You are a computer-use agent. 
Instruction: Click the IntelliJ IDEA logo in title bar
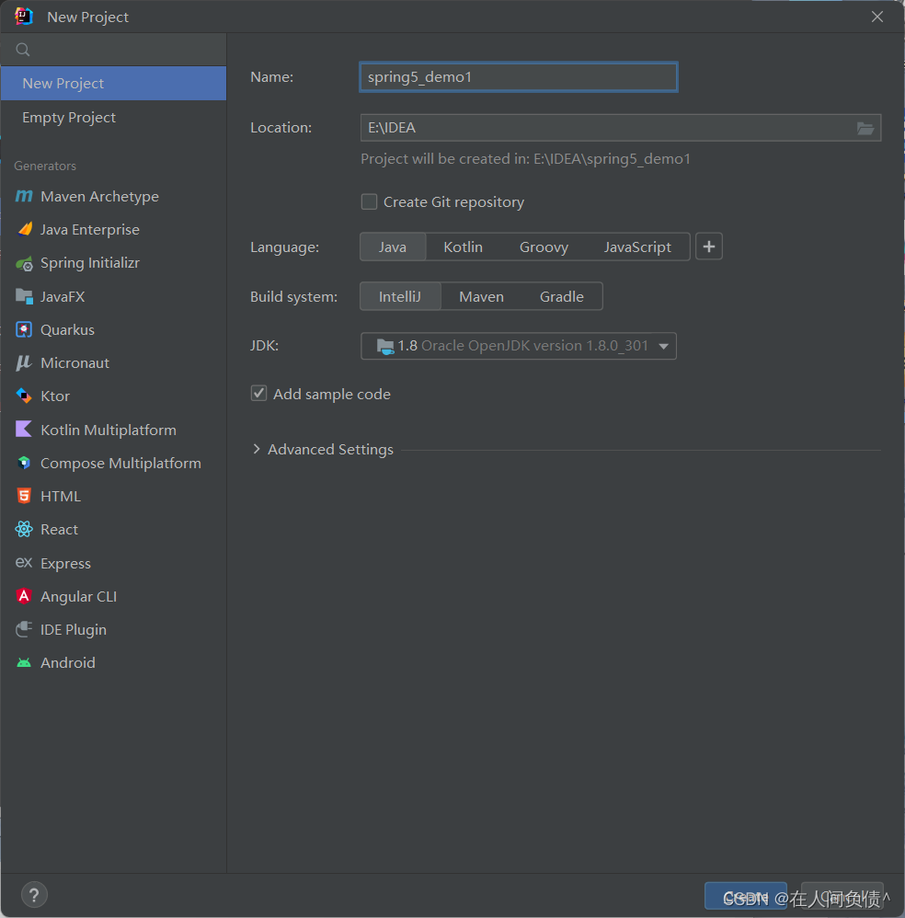point(24,17)
